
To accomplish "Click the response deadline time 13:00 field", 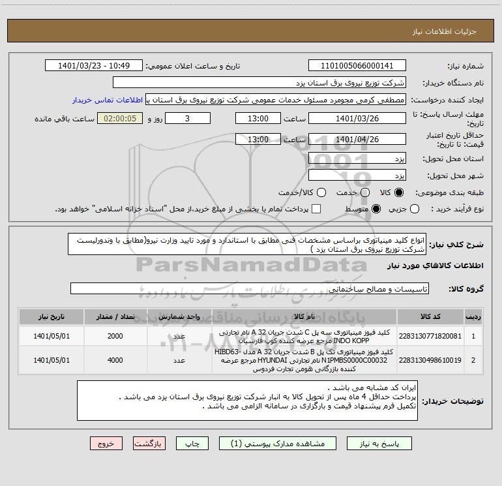I will [x=258, y=119].
